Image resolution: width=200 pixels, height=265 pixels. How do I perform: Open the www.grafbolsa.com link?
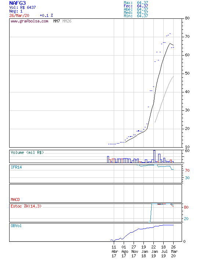pos(29,21)
